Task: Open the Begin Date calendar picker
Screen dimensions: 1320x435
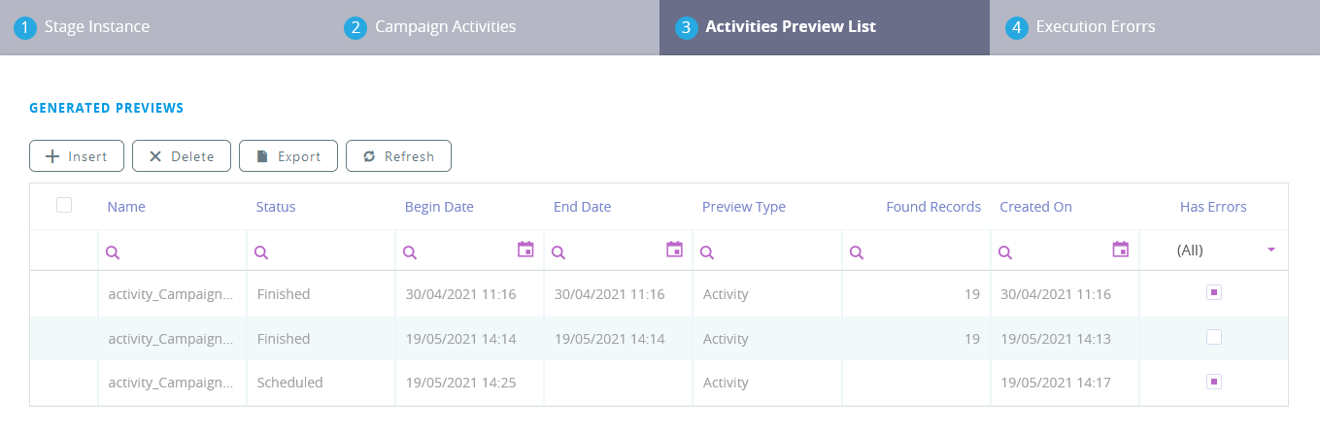Action: click(x=525, y=251)
